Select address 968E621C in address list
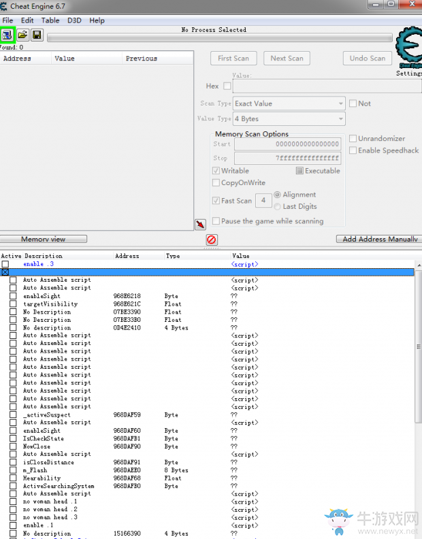Viewport: 422px width, 539px height. click(127, 304)
